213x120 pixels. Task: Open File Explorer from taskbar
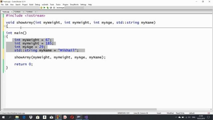[x=17, y=117]
